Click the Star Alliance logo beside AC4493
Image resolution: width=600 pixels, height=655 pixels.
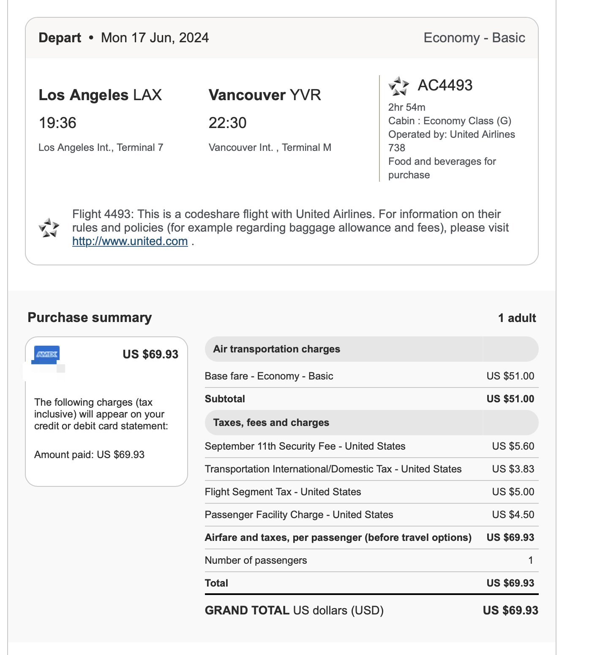pos(398,86)
